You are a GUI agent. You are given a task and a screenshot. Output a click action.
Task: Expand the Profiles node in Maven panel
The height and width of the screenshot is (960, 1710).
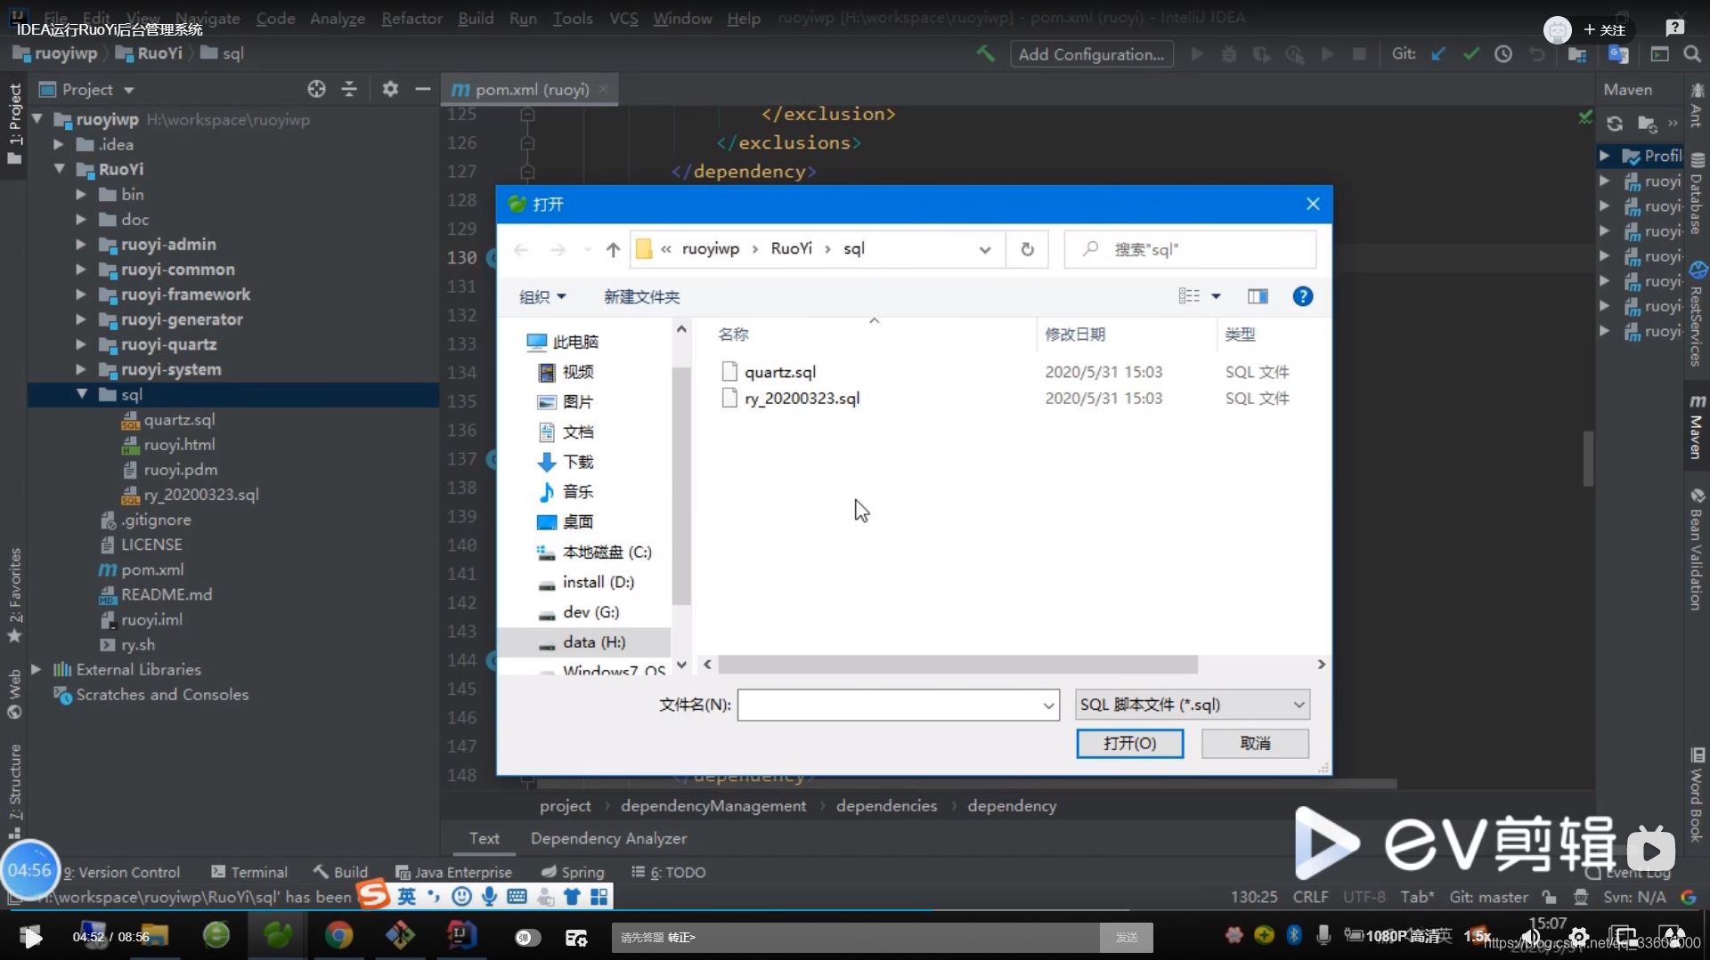tap(1604, 156)
